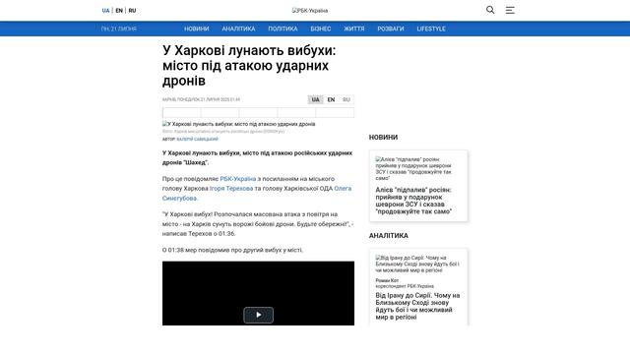Open the РОЗВАГИ menu item
This screenshot has height=354, width=630.
pyautogui.click(x=391, y=29)
